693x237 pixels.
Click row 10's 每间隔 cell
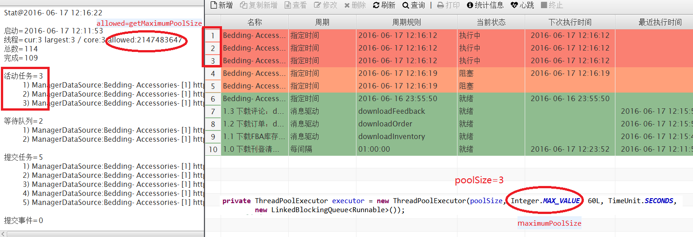click(x=300, y=149)
